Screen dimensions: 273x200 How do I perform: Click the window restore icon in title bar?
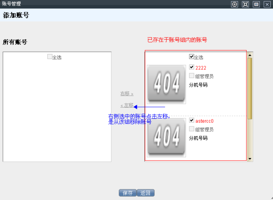[x=256, y=4]
